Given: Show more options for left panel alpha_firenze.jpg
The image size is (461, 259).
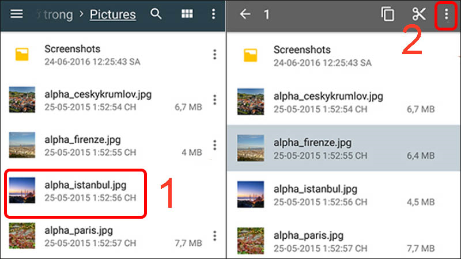Looking at the screenshot, I should pos(214,145).
